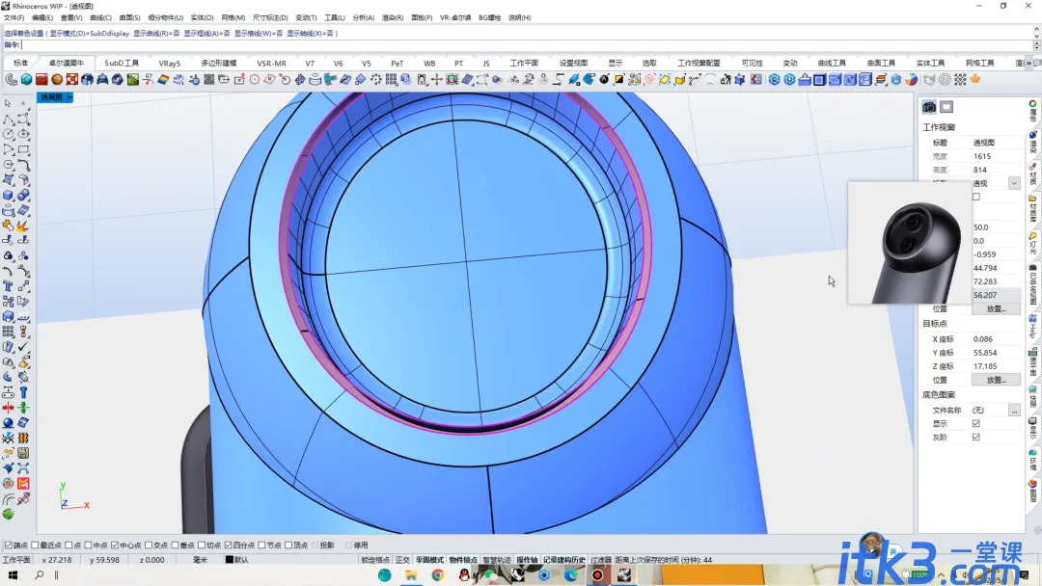Screen dimensions: 1042x586
Task: Click the red circle curve tool icon
Action: coord(255,80)
